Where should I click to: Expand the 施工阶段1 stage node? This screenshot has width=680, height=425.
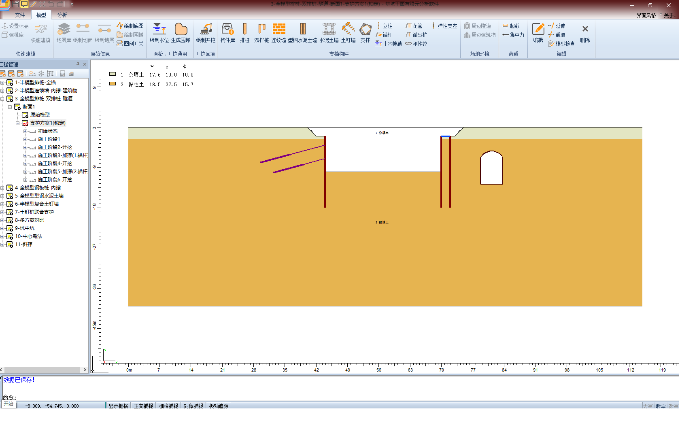(25, 139)
